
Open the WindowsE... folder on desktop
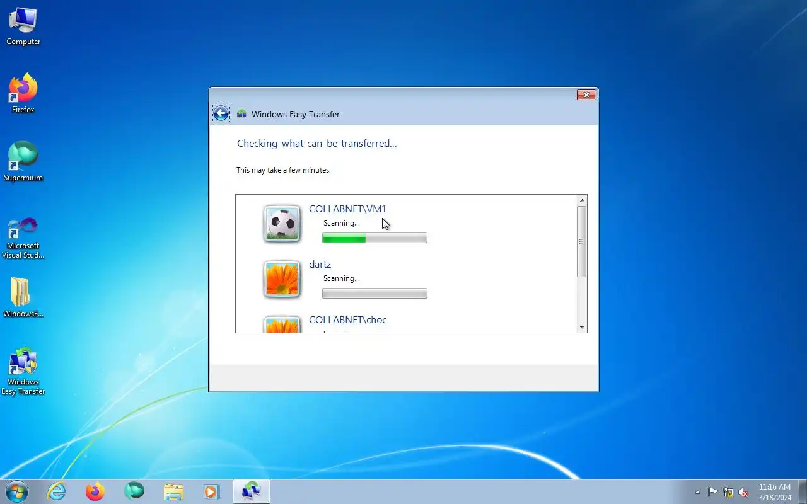point(23,297)
